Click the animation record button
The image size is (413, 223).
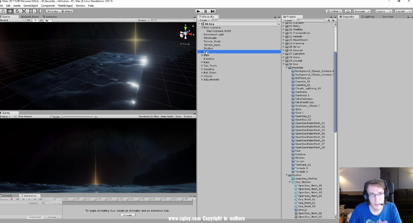[x=11, y=199]
